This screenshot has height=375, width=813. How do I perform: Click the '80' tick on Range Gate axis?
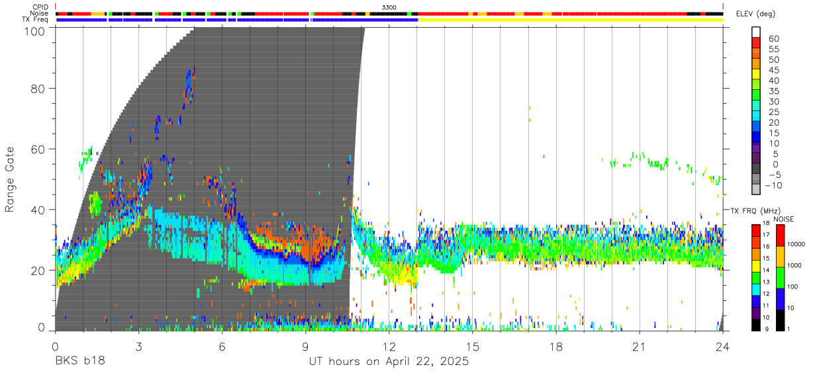tap(38, 89)
